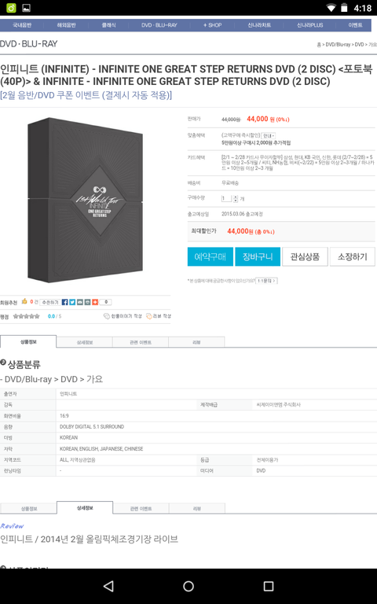Image resolution: width=377 pixels, height=604 pixels.
Task: Increase purchase quantity with up arrow
Action: pos(236,197)
